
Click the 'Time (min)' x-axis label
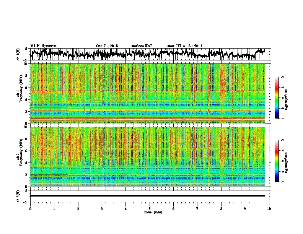[153, 212]
